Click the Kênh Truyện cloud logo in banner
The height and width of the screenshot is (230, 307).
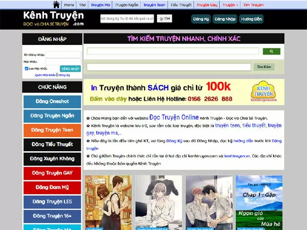(x=264, y=91)
